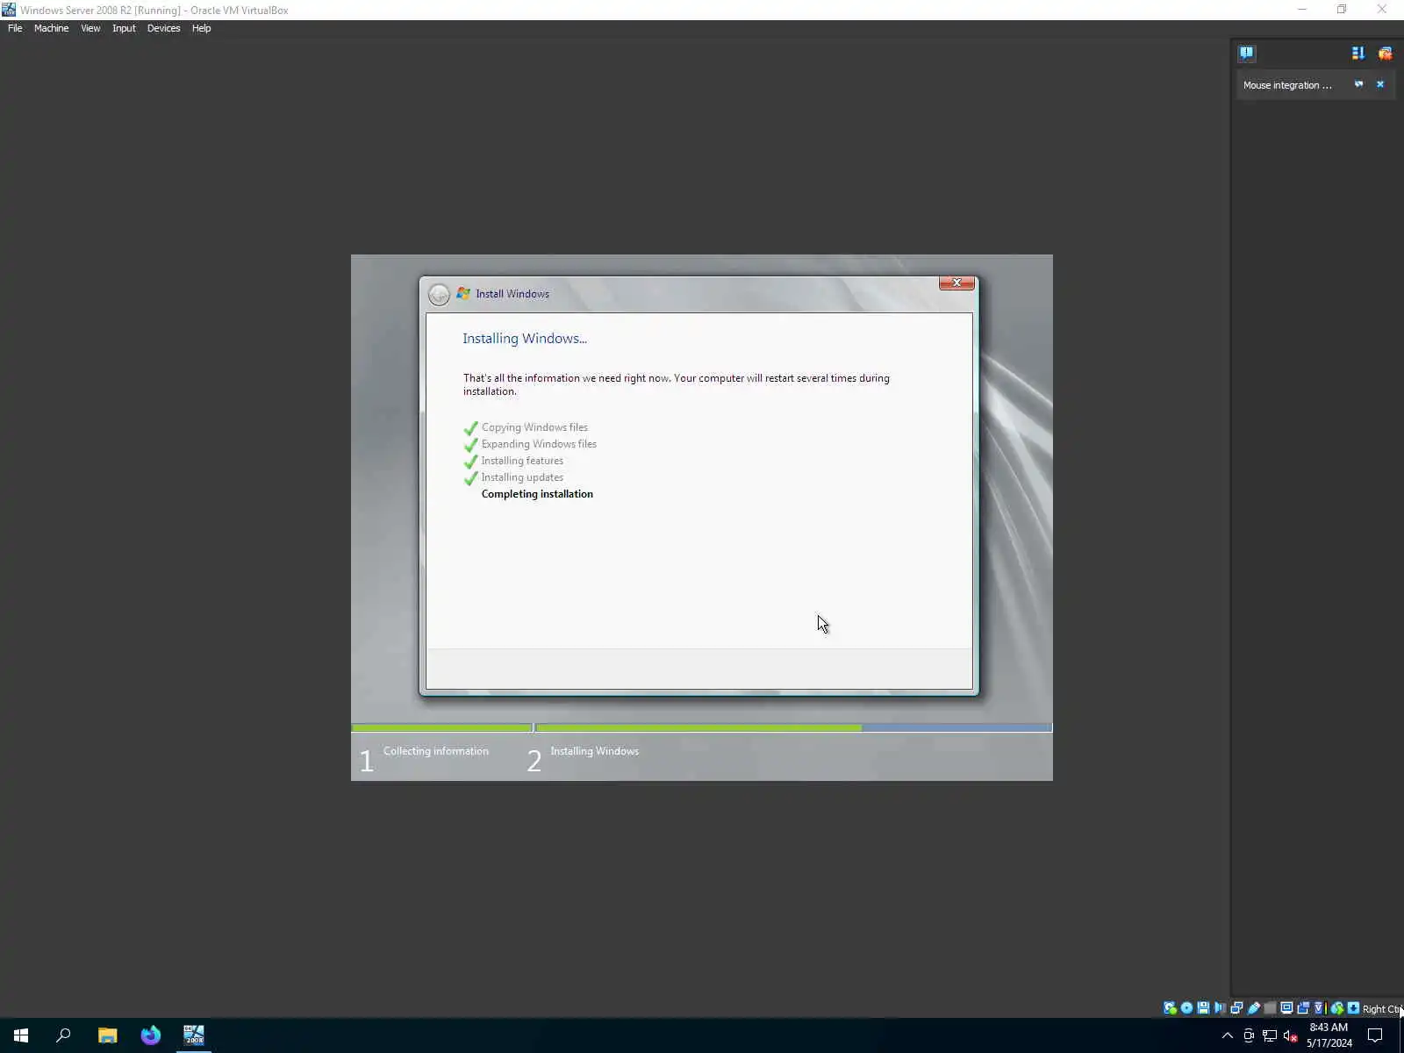Minimize the VirtualBox VM window
This screenshot has width=1404, height=1053.
1302,10
